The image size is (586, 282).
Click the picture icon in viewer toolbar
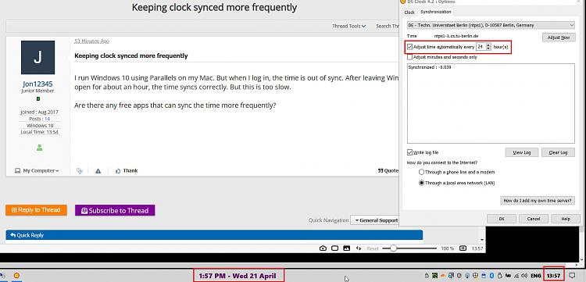346,248
